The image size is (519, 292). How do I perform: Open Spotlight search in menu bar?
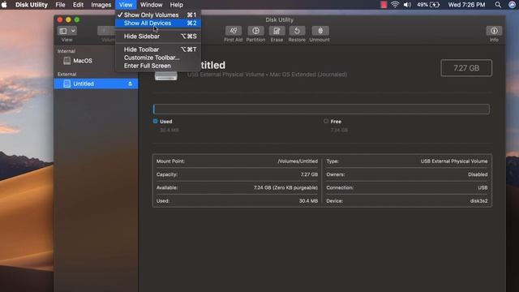pyautogui.click(x=498, y=5)
